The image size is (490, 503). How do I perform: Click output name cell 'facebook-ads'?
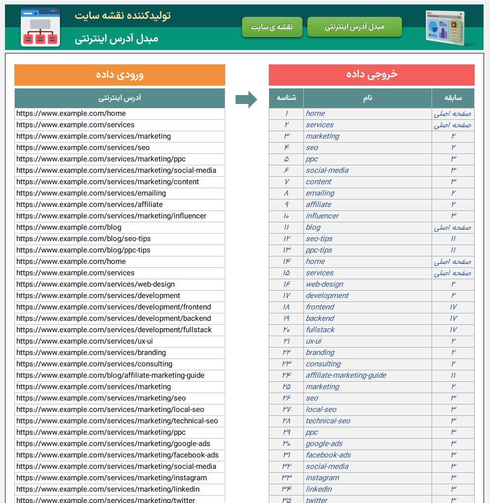(368, 455)
